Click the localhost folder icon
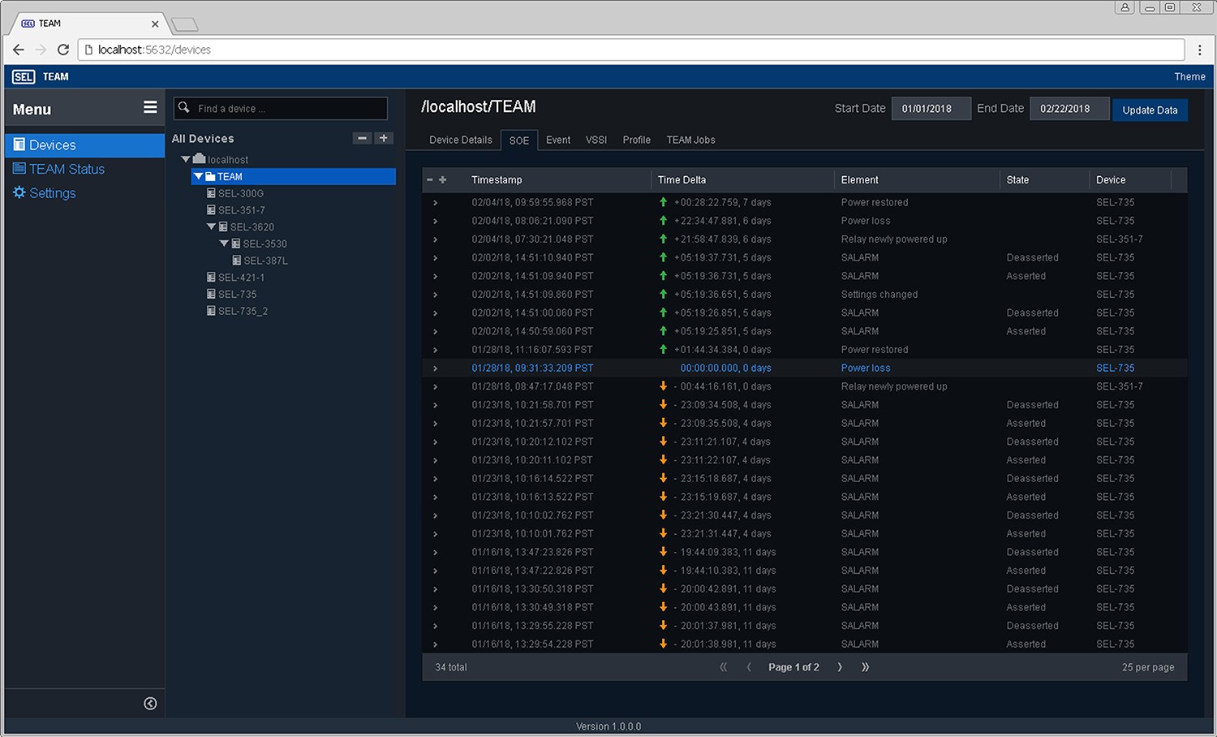Screen dimensions: 1217x737 point(199,159)
